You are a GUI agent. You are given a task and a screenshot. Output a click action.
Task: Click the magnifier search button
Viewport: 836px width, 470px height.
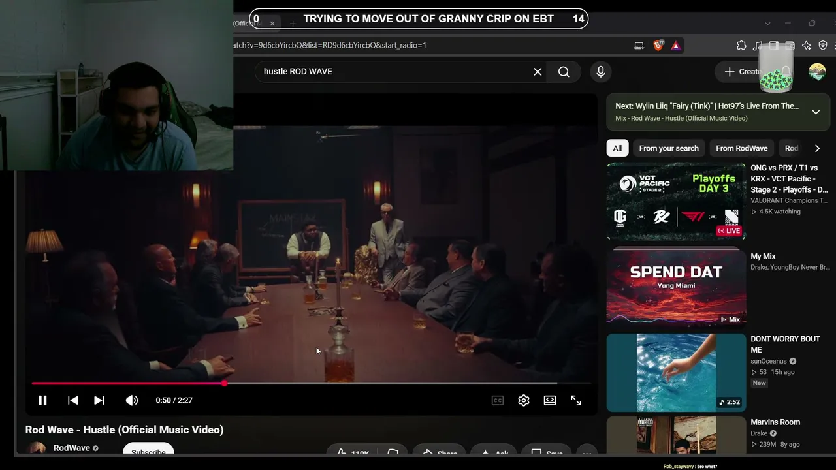[564, 72]
